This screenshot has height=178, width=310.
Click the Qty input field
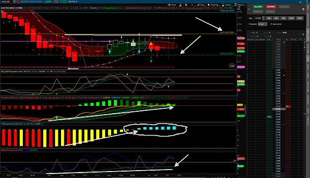[257, 18]
